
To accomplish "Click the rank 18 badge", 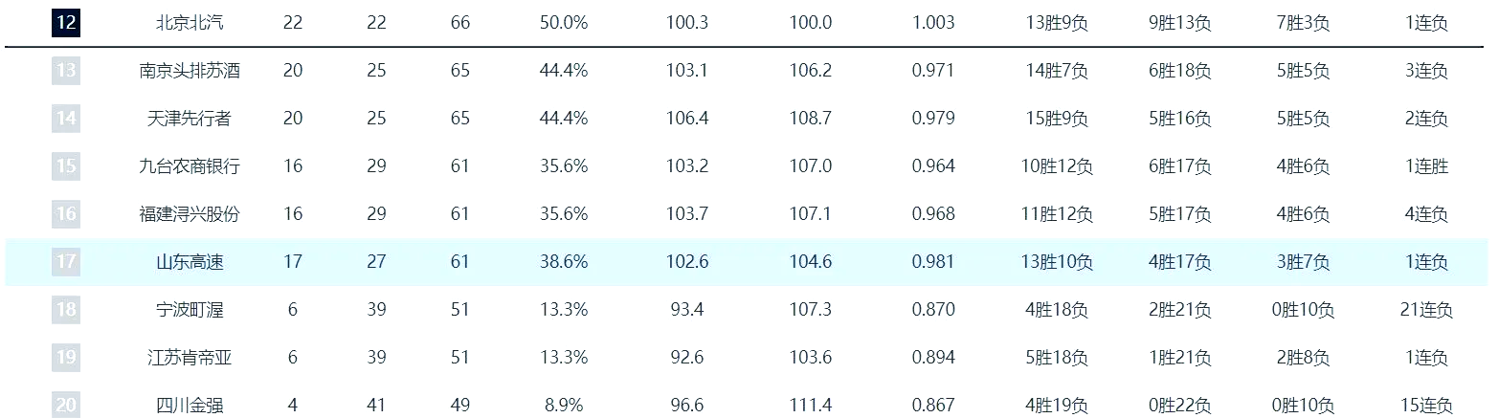I will (x=65, y=310).
